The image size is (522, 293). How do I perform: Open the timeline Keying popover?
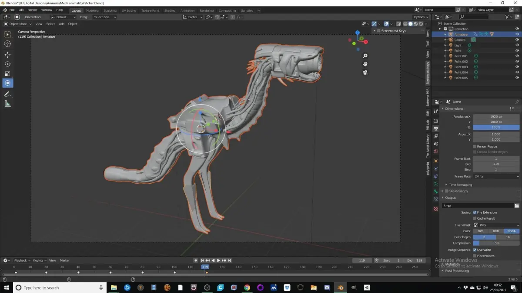[x=39, y=260]
